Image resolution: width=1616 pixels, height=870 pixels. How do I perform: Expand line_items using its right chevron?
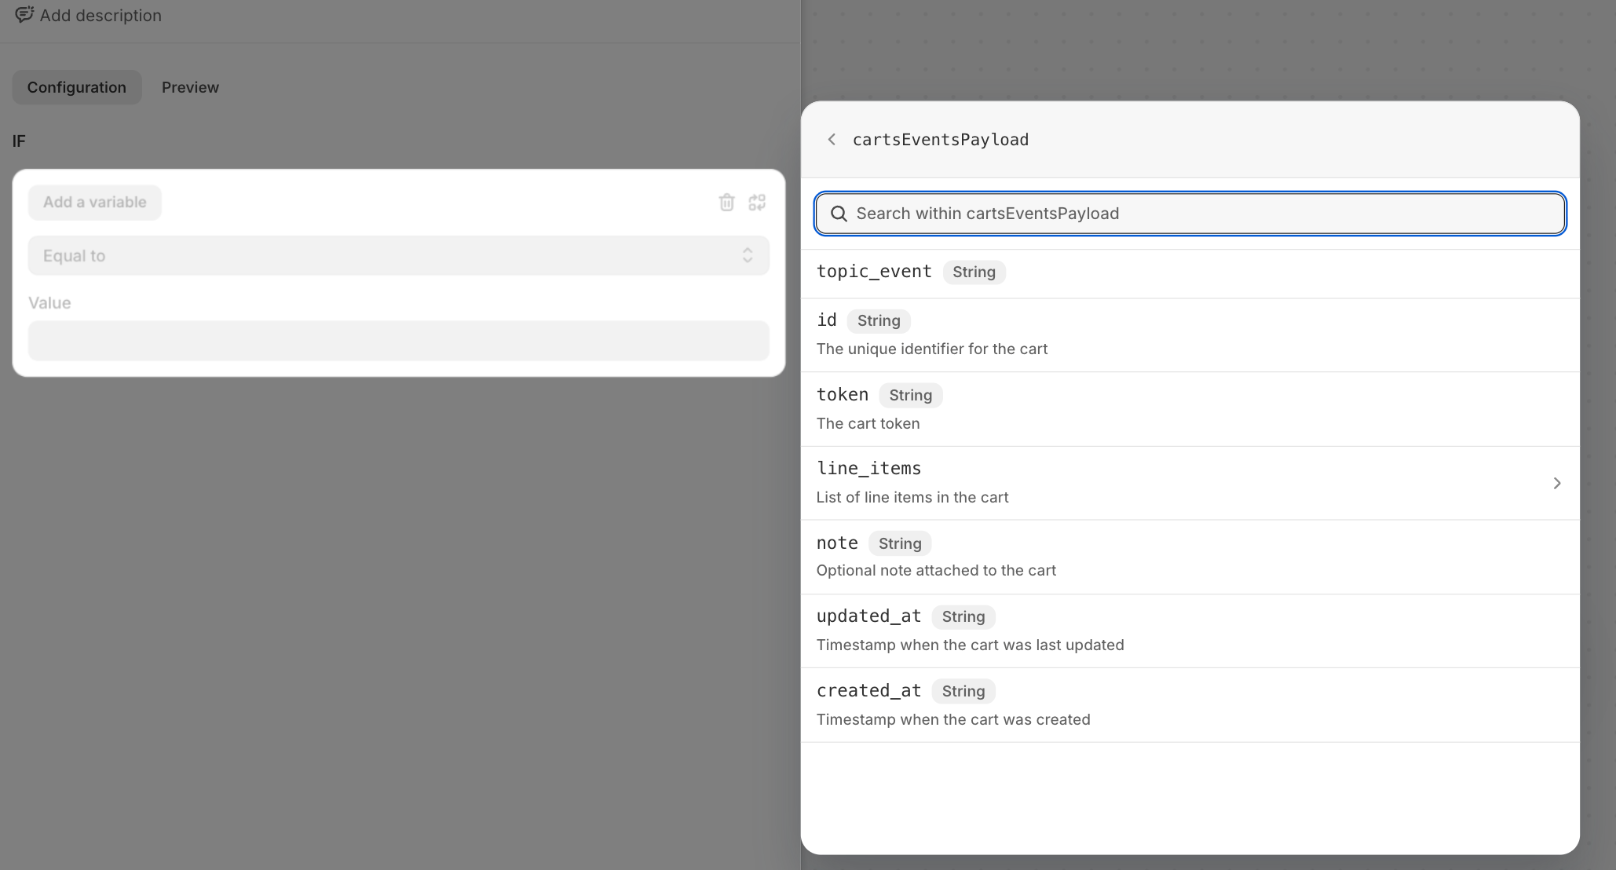pyautogui.click(x=1556, y=483)
